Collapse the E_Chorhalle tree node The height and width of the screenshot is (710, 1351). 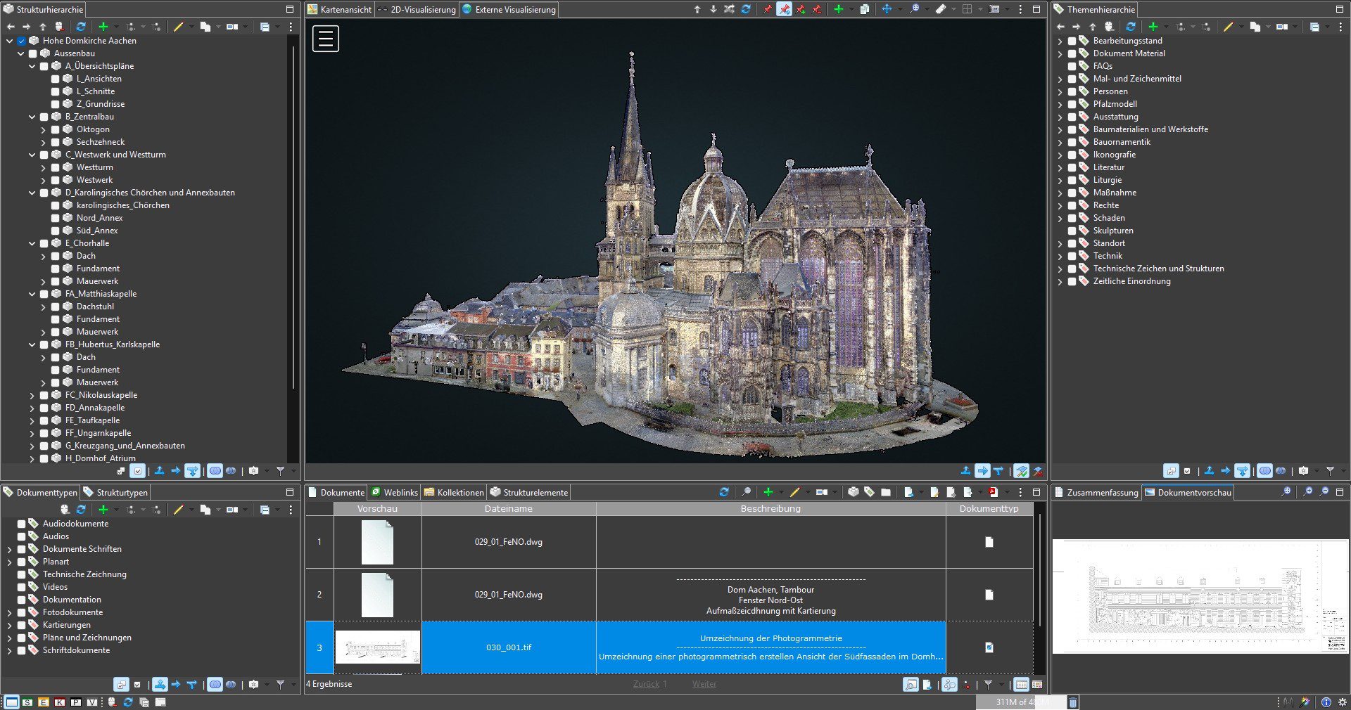32,243
